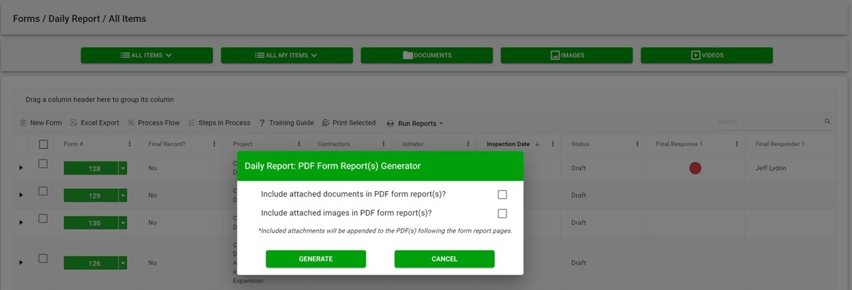Open the Process Flow diagram icon
The width and height of the screenshot is (852, 290).
pos(131,123)
